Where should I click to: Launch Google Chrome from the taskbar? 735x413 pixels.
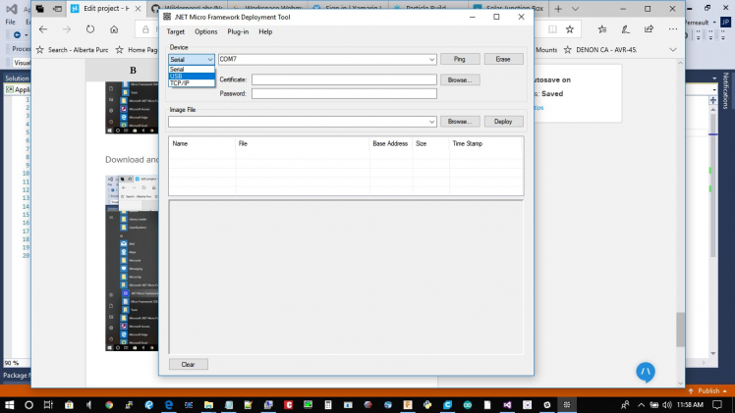pyautogui.click(x=109, y=404)
